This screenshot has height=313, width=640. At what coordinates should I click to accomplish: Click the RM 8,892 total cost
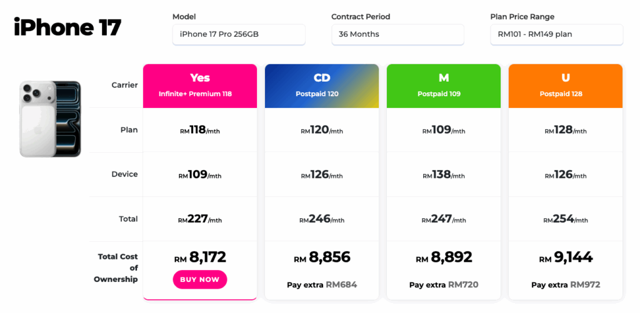tap(444, 258)
